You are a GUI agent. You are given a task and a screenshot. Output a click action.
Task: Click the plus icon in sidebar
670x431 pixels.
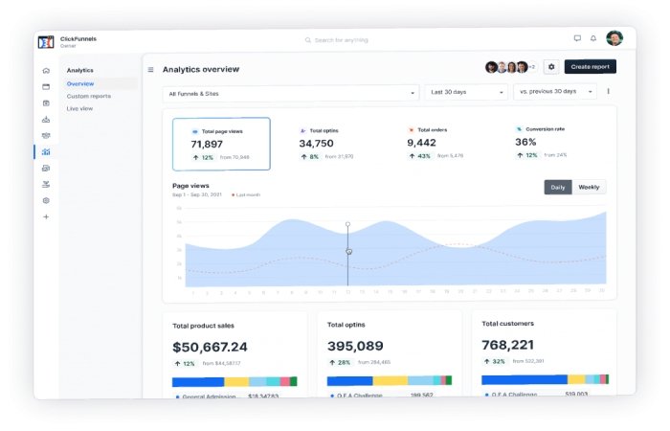coord(46,216)
